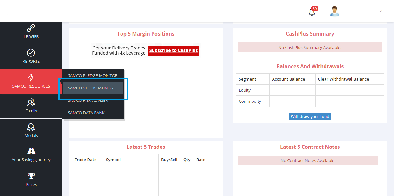Click the Commodity row label

pyautogui.click(x=250, y=101)
